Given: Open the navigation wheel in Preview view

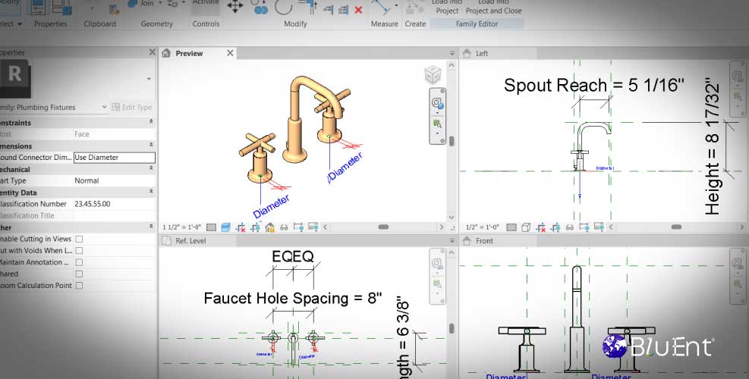Looking at the screenshot, I should point(437,103).
